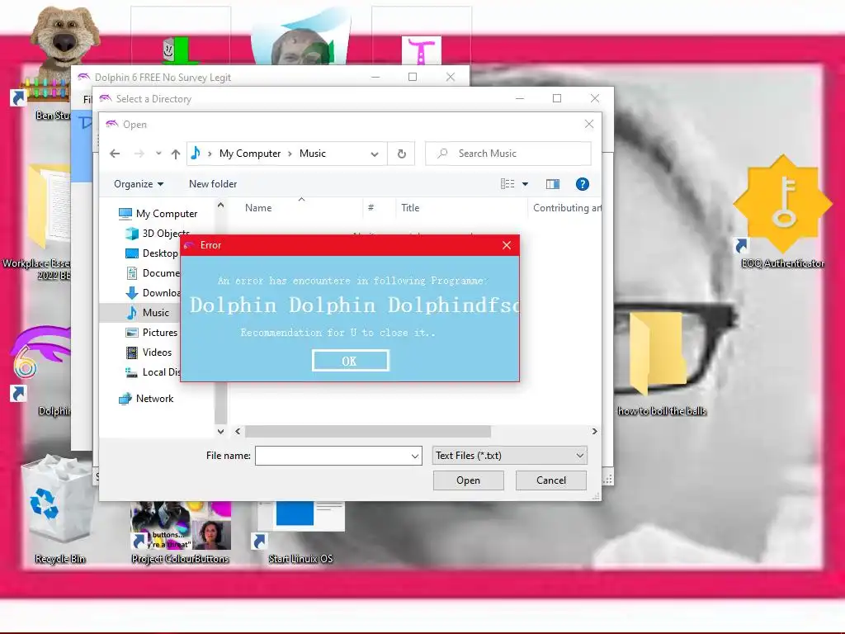The width and height of the screenshot is (845, 634).
Task: Toggle the preview pane icon
Action: [553, 184]
